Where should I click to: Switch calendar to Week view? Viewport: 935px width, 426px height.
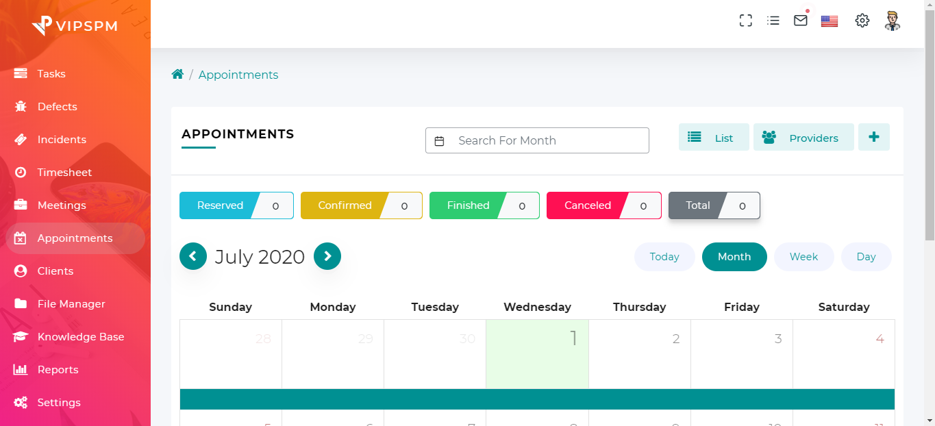(x=803, y=257)
